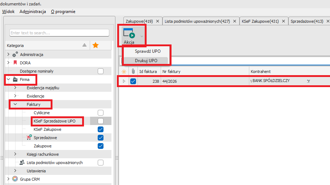Expand the Ewidencja majątku node
The image size is (330, 185).
[15, 88]
